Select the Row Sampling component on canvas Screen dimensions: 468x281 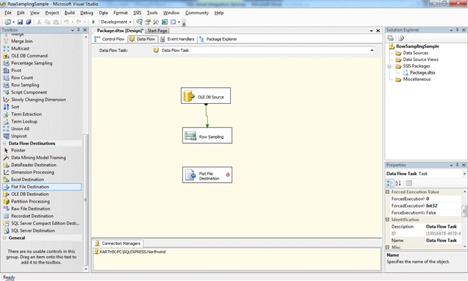tap(207, 136)
